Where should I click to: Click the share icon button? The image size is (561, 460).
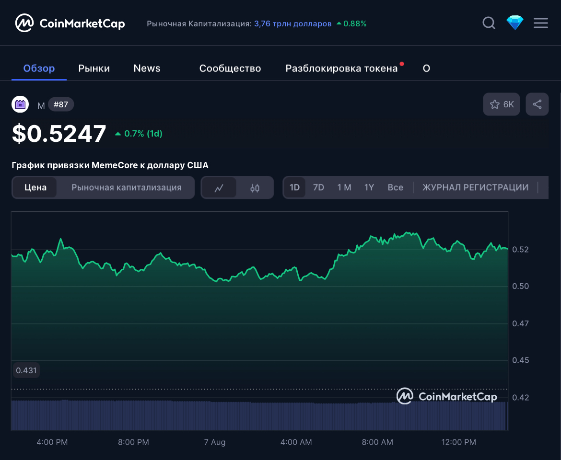537,104
